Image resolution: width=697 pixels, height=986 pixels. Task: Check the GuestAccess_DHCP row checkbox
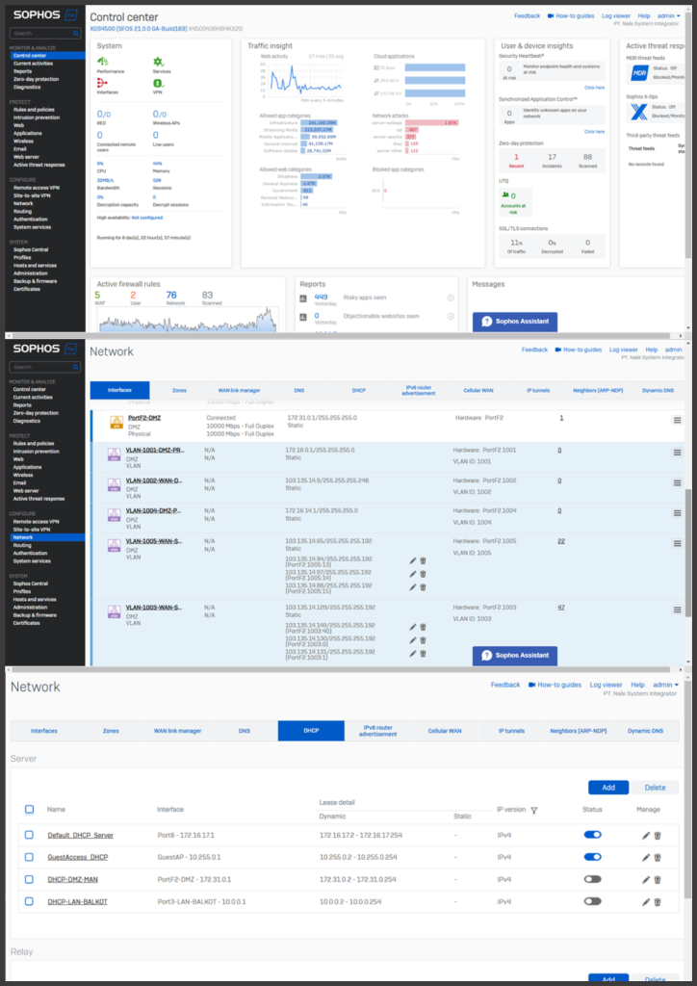point(29,857)
